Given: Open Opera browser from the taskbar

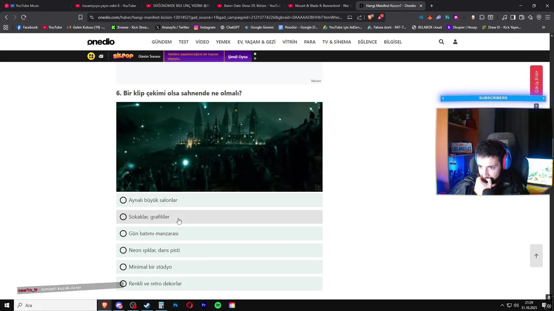Looking at the screenshot, I should pos(190,305).
